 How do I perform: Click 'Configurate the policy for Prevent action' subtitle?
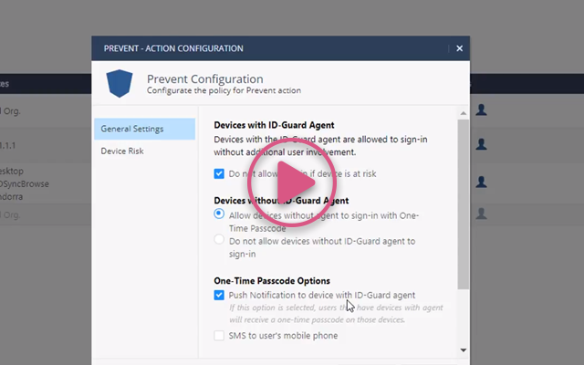click(x=224, y=90)
